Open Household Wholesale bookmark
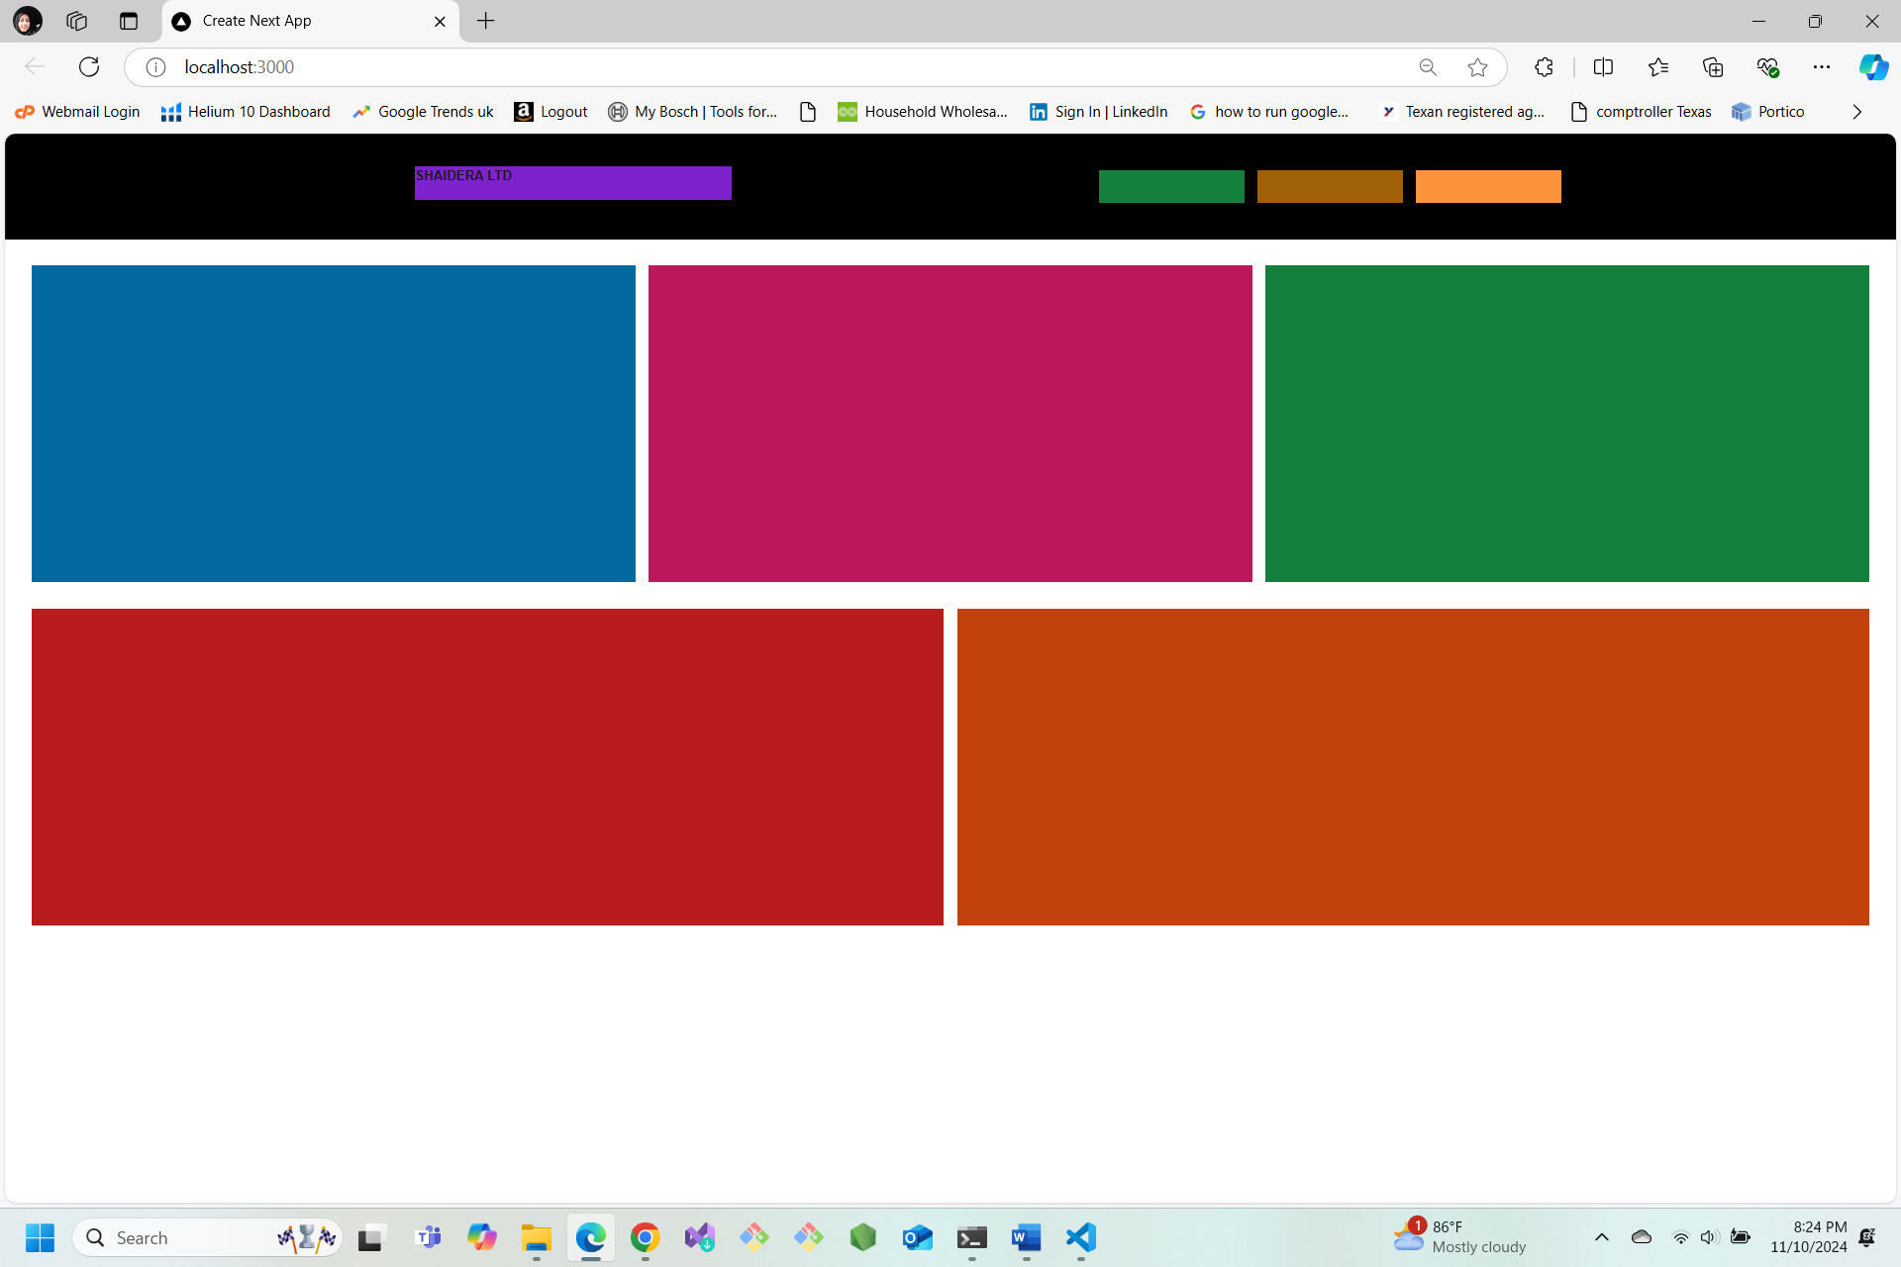Screen dimensions: 1901x1267 click(x=923, y=112)
